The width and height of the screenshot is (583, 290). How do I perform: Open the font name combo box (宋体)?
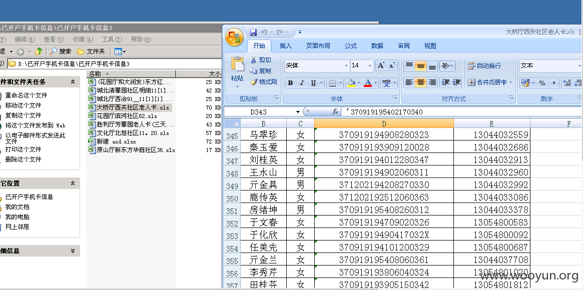[317, 65]
